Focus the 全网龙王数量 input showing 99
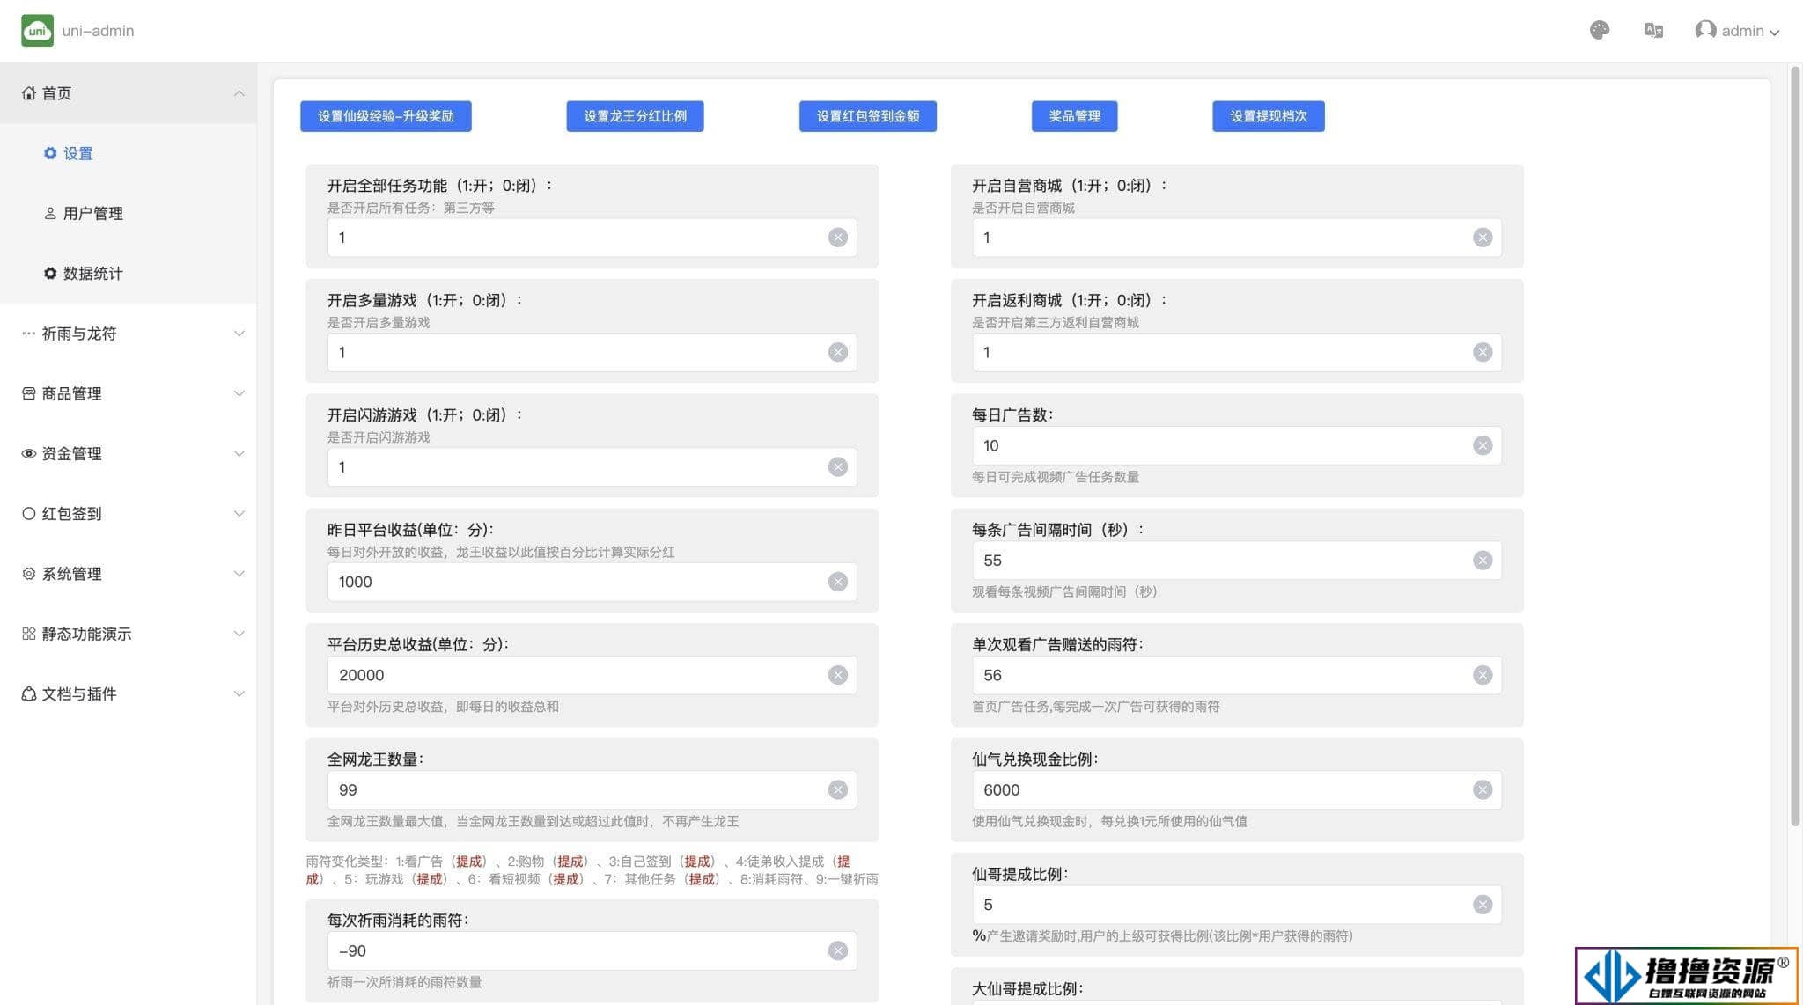 pos(592,790)
